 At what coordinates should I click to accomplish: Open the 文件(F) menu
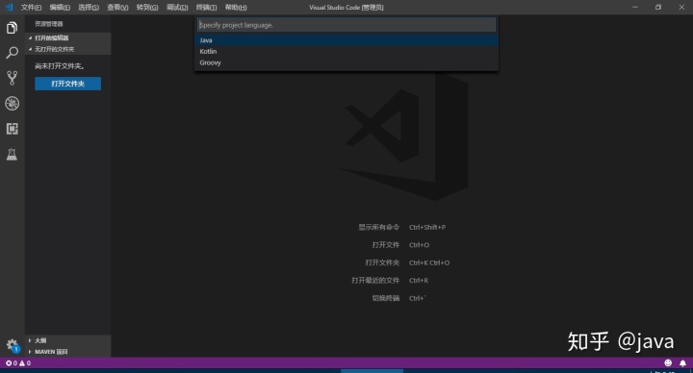31,8
